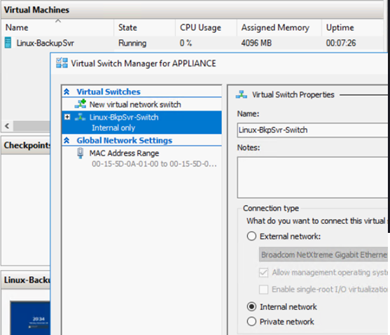Click the 00-15-5D-0A-01-00 MAC range text
This screenshot has width=390, height=335.
154,164
